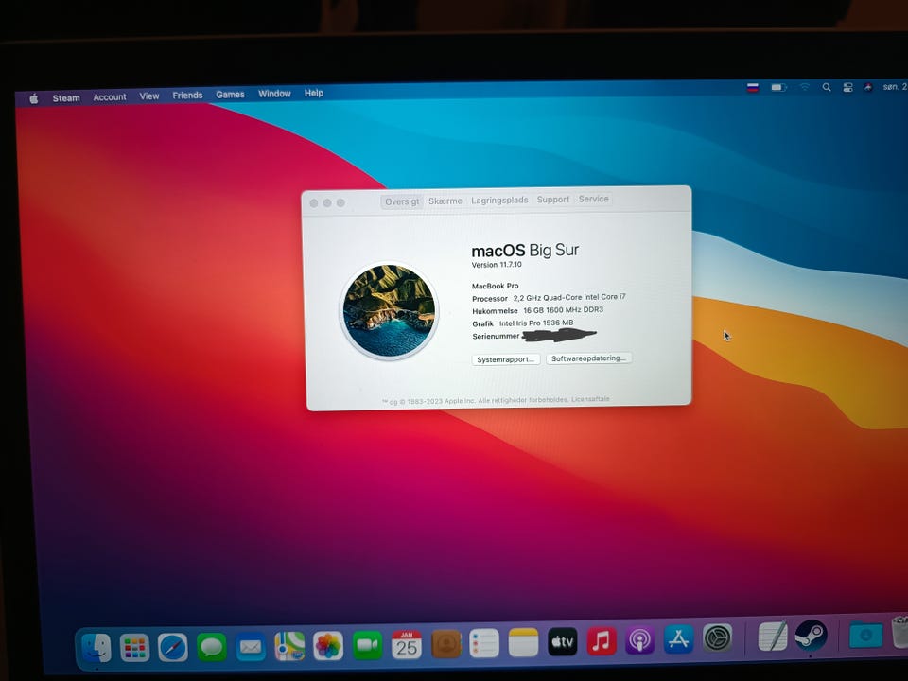Screen dimensions: 908x681
Task: Open Contacts app in the Dock
Action: [x=445, y=644]
